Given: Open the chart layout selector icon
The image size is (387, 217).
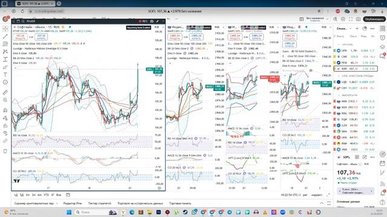Looking at the screenshot, I should (301, 19).
